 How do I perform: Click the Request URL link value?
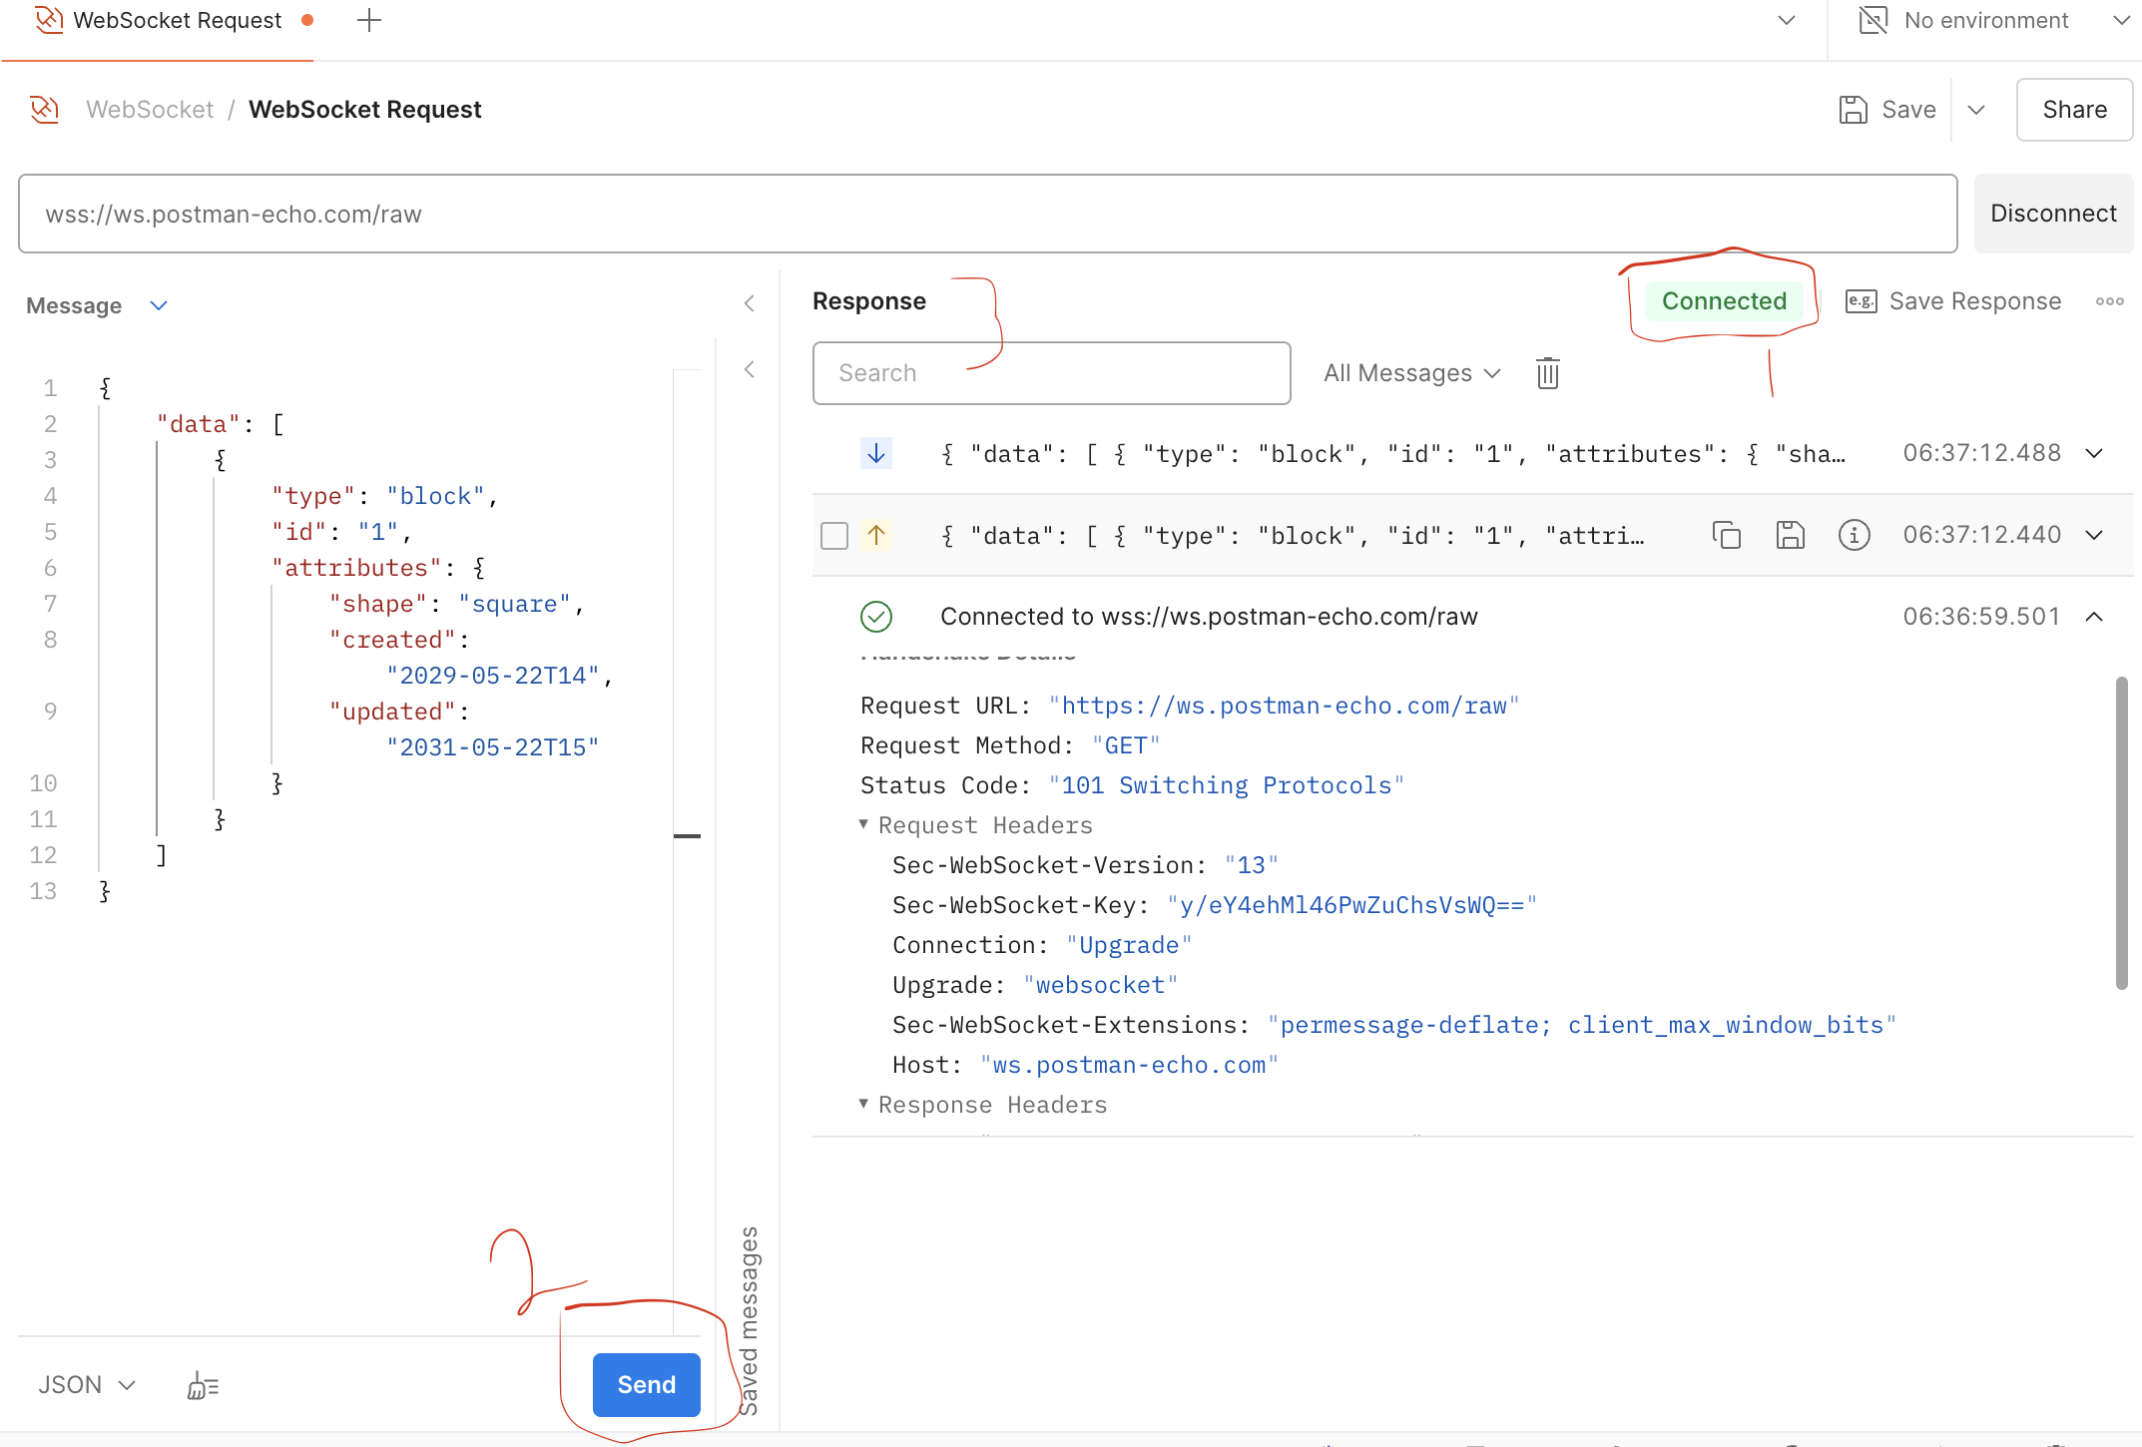pos(1284,706)
